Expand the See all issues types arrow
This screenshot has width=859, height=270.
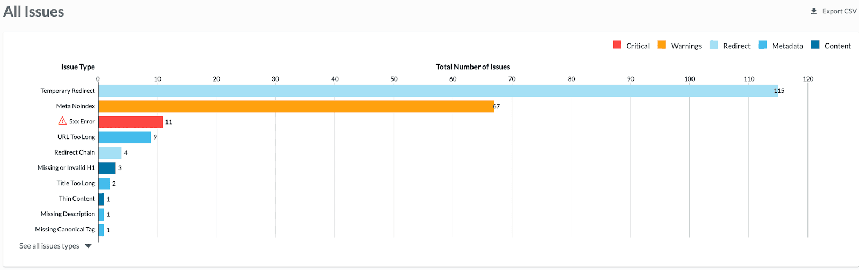[x=89, y=246]
